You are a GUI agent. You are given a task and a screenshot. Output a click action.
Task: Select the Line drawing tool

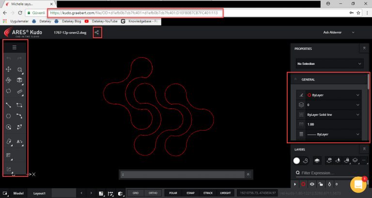[x=8, y=105]
